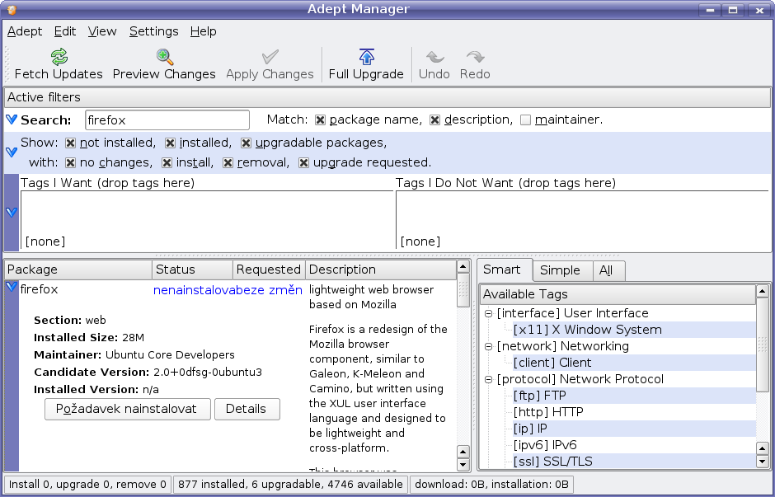Collapse the Show/with filter arrow
This screenshot has height=497, width=775.
[x=12, y=152]
